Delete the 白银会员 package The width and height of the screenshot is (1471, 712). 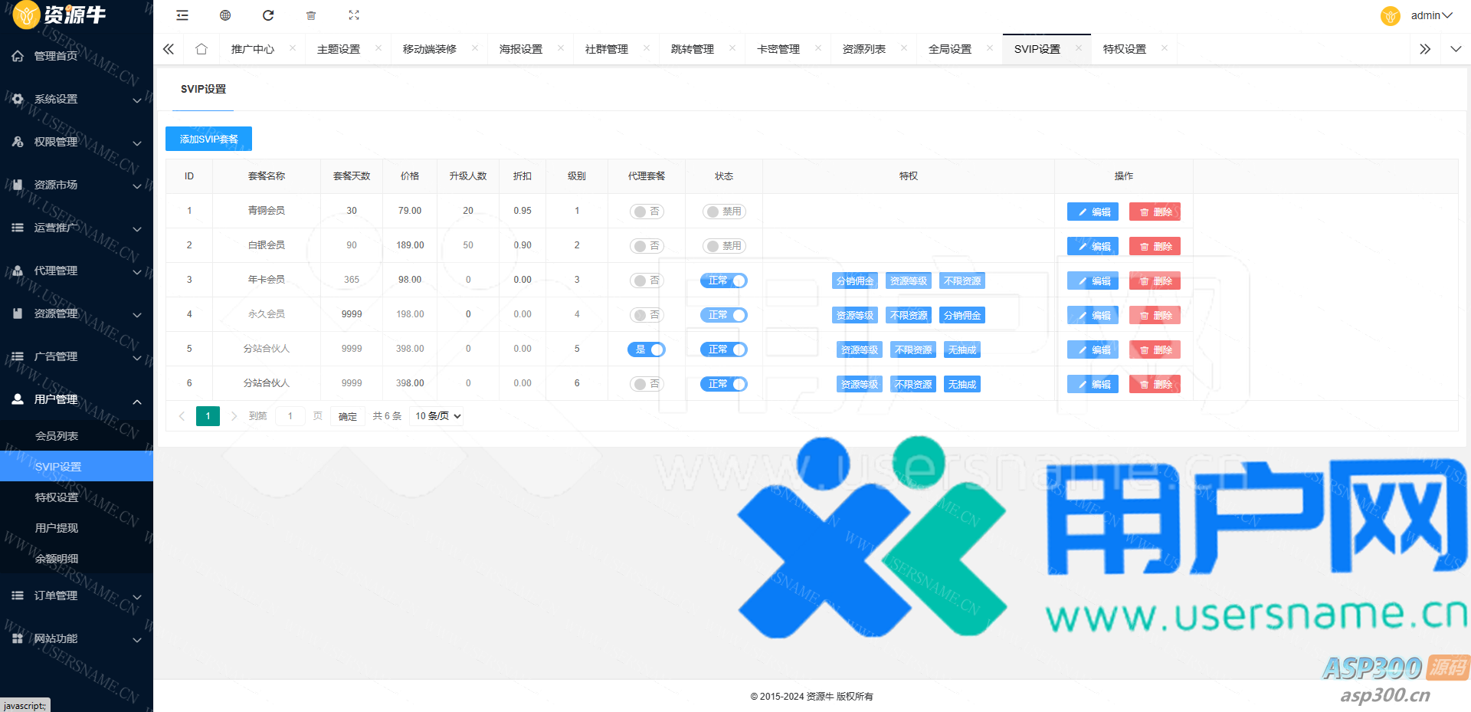click(x=1155, y=246)
